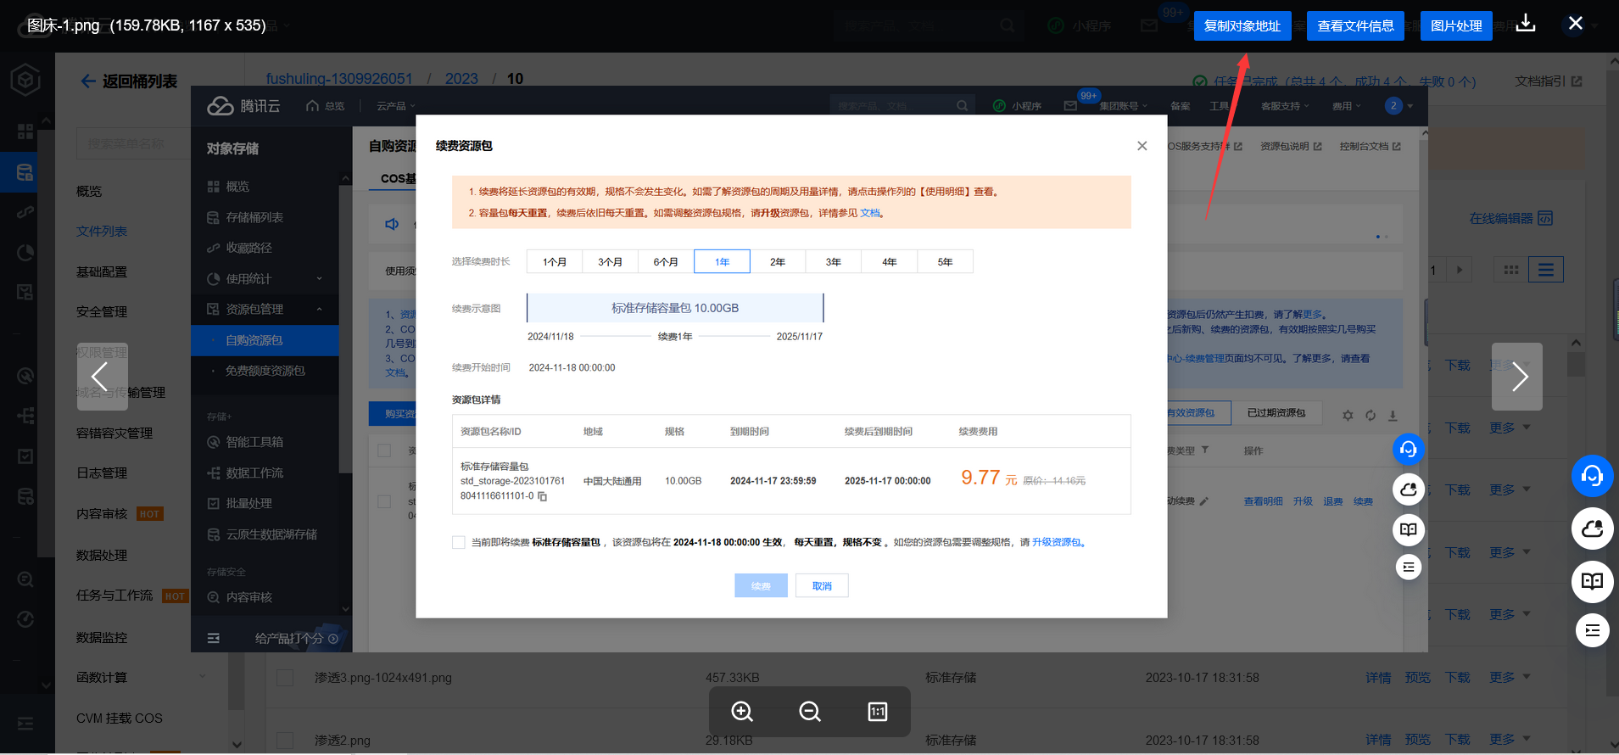The width and height of the screenshot is (1619, 755).
Task: Zoom out of the previewed image
Action: click(810, 712)
